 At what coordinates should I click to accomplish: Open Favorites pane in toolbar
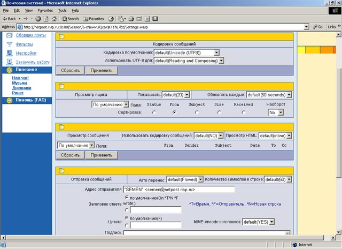click(x=94, y=19)
